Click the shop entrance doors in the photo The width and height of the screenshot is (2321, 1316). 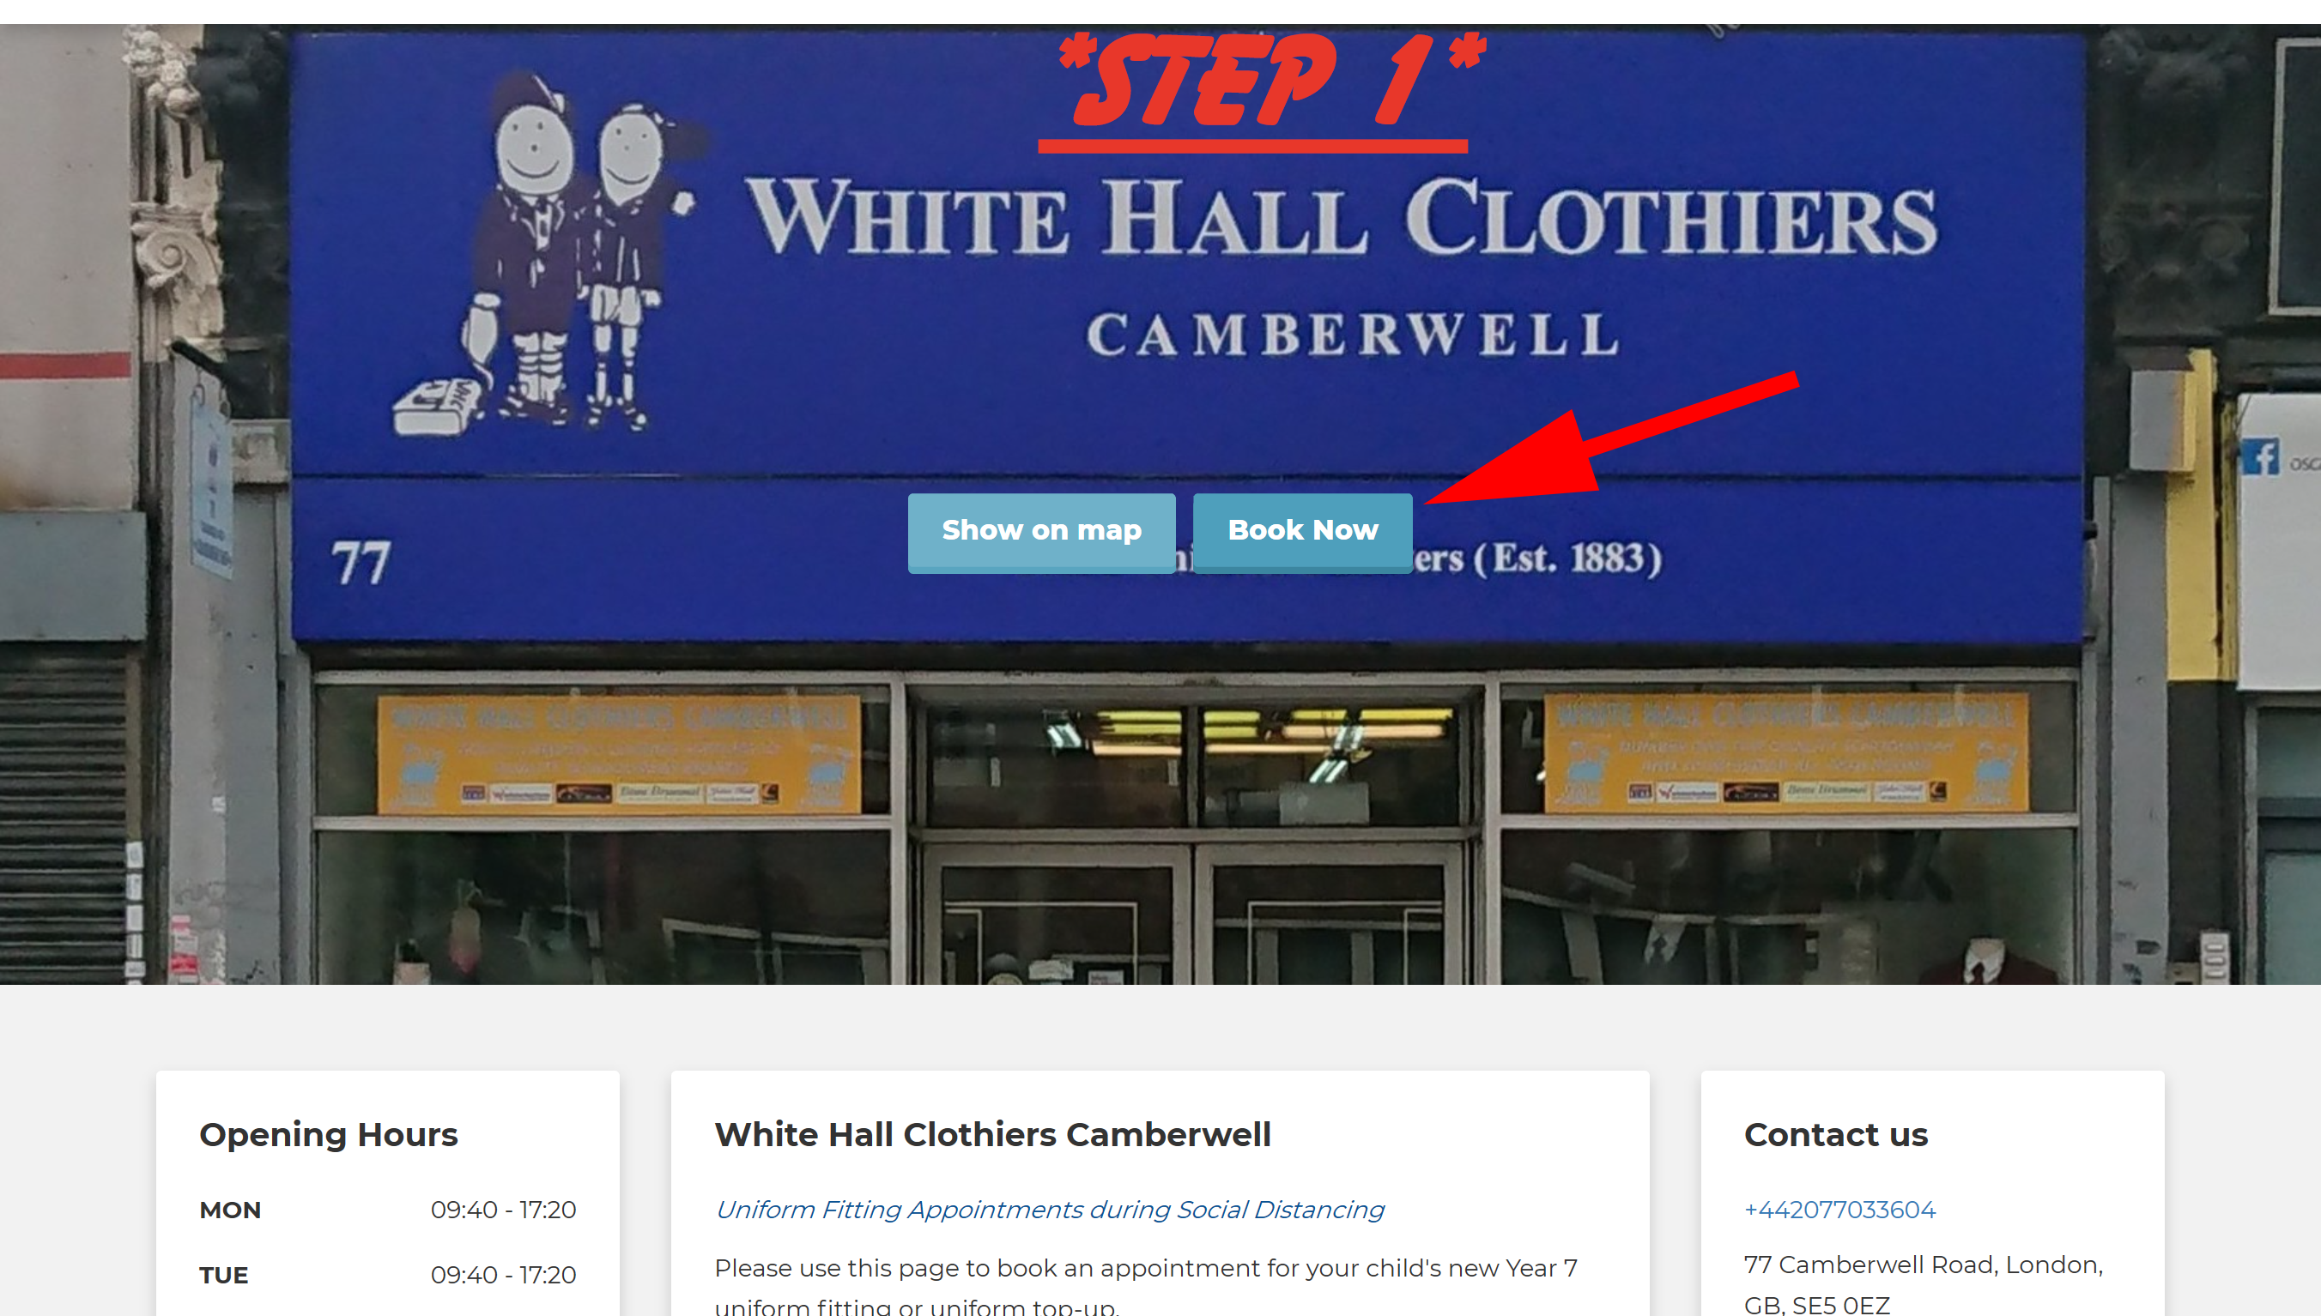coord(1195,913)
